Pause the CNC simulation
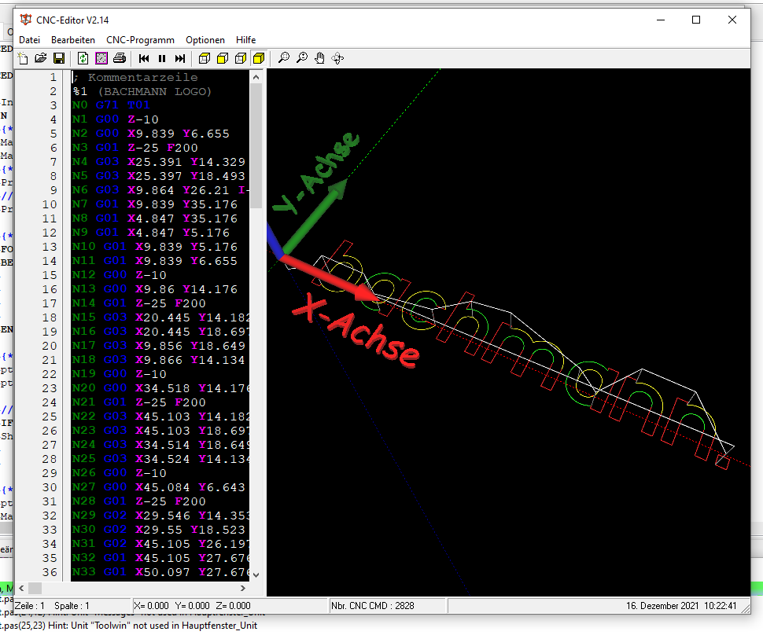 pos(162,58)
